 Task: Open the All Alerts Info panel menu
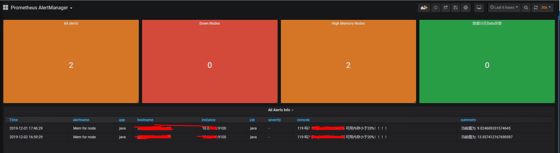coord(281,110)
